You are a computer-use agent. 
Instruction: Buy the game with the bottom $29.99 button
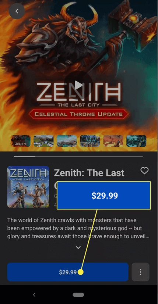pyautogui.click(x=68, y=272)
